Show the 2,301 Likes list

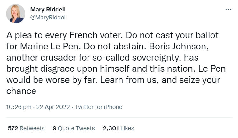click(x=118, y=128)
